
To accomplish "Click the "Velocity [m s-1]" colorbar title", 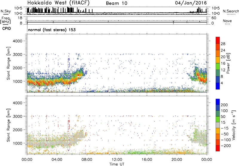I will coord(234,125).
